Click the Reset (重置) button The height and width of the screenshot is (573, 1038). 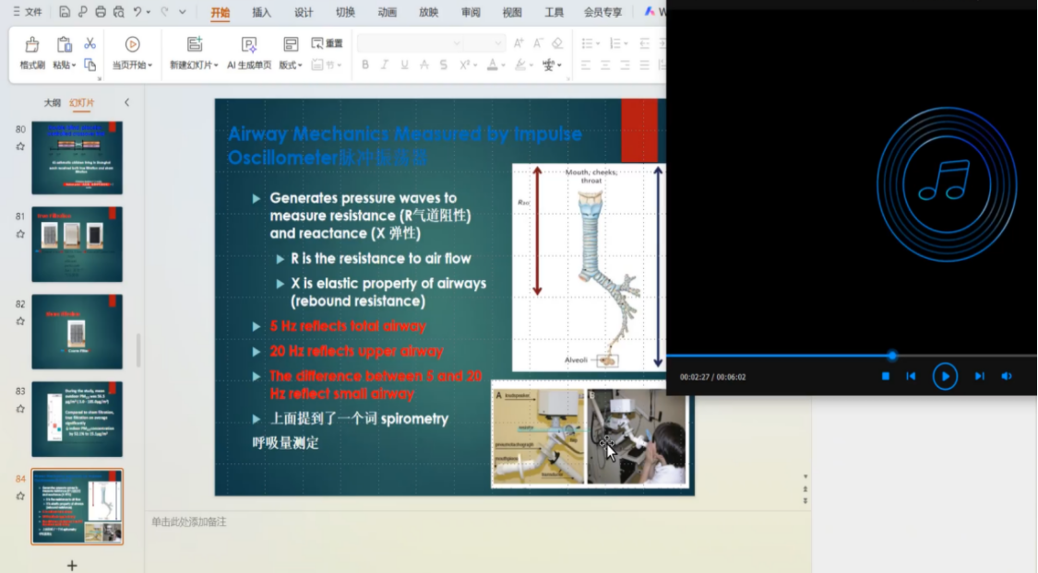(x=328, y=43)
